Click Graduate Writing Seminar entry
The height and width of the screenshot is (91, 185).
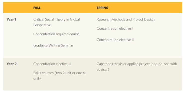point(53,45)
